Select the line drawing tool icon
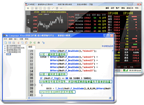The height and width of the screenshot is (105, 144). click(x=53, y=8)
